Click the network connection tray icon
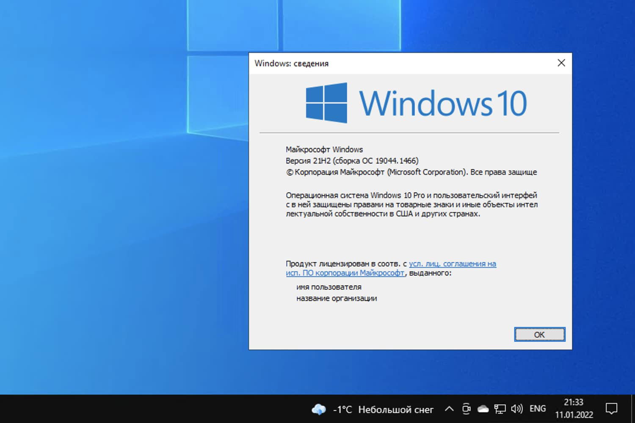 [500, 409]
